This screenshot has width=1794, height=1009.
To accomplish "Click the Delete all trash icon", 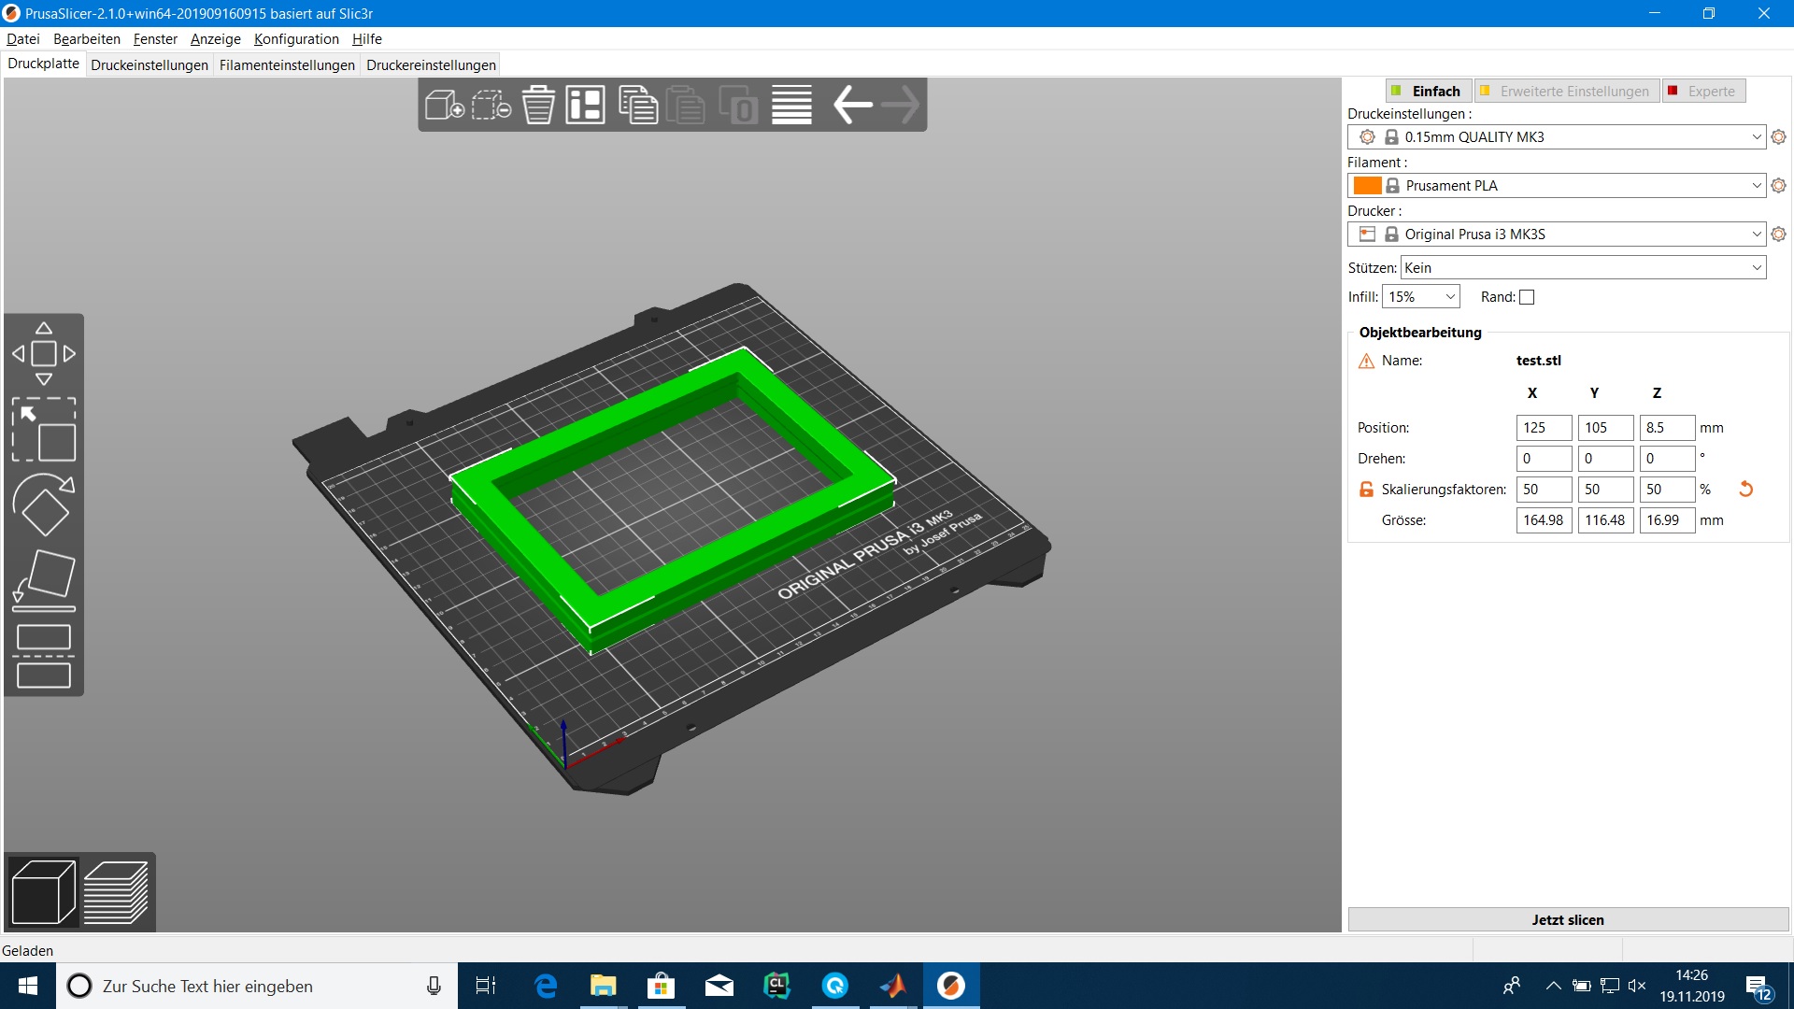I will [538, 105].
